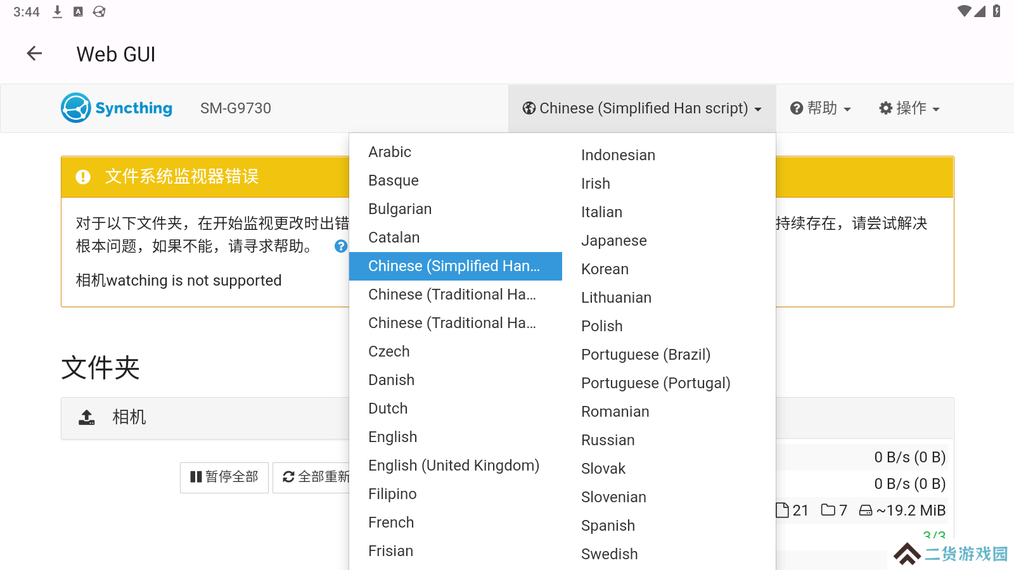Pause all with the 暂停全部 button
Screen dimensions: 1014x570
click(x=224, y=477)
